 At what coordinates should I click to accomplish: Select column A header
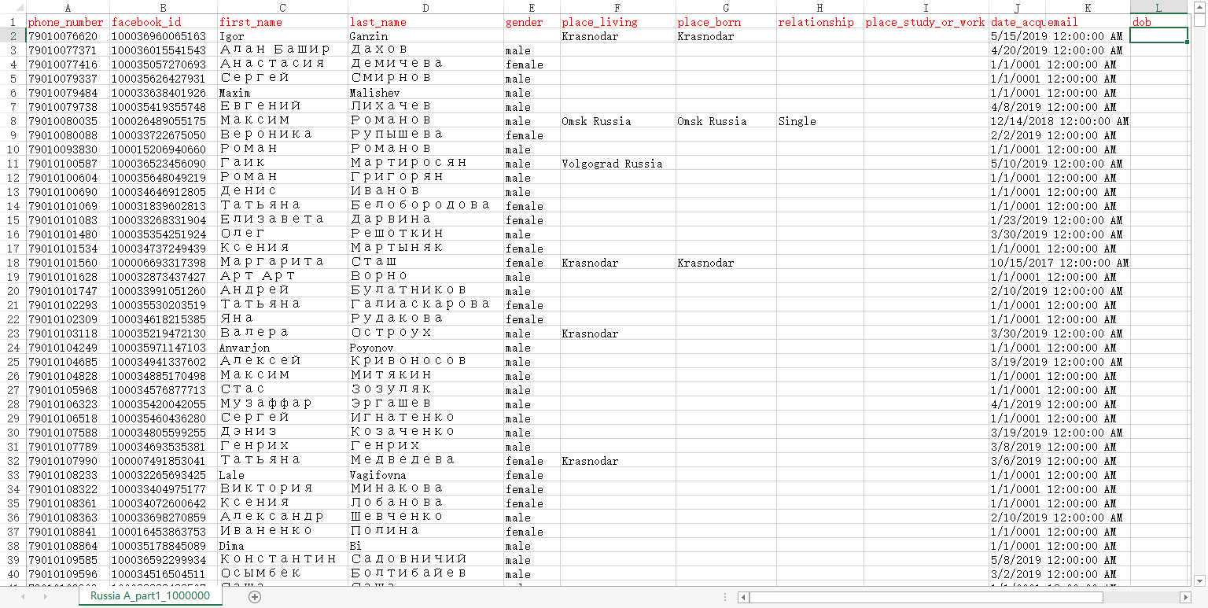68,7
